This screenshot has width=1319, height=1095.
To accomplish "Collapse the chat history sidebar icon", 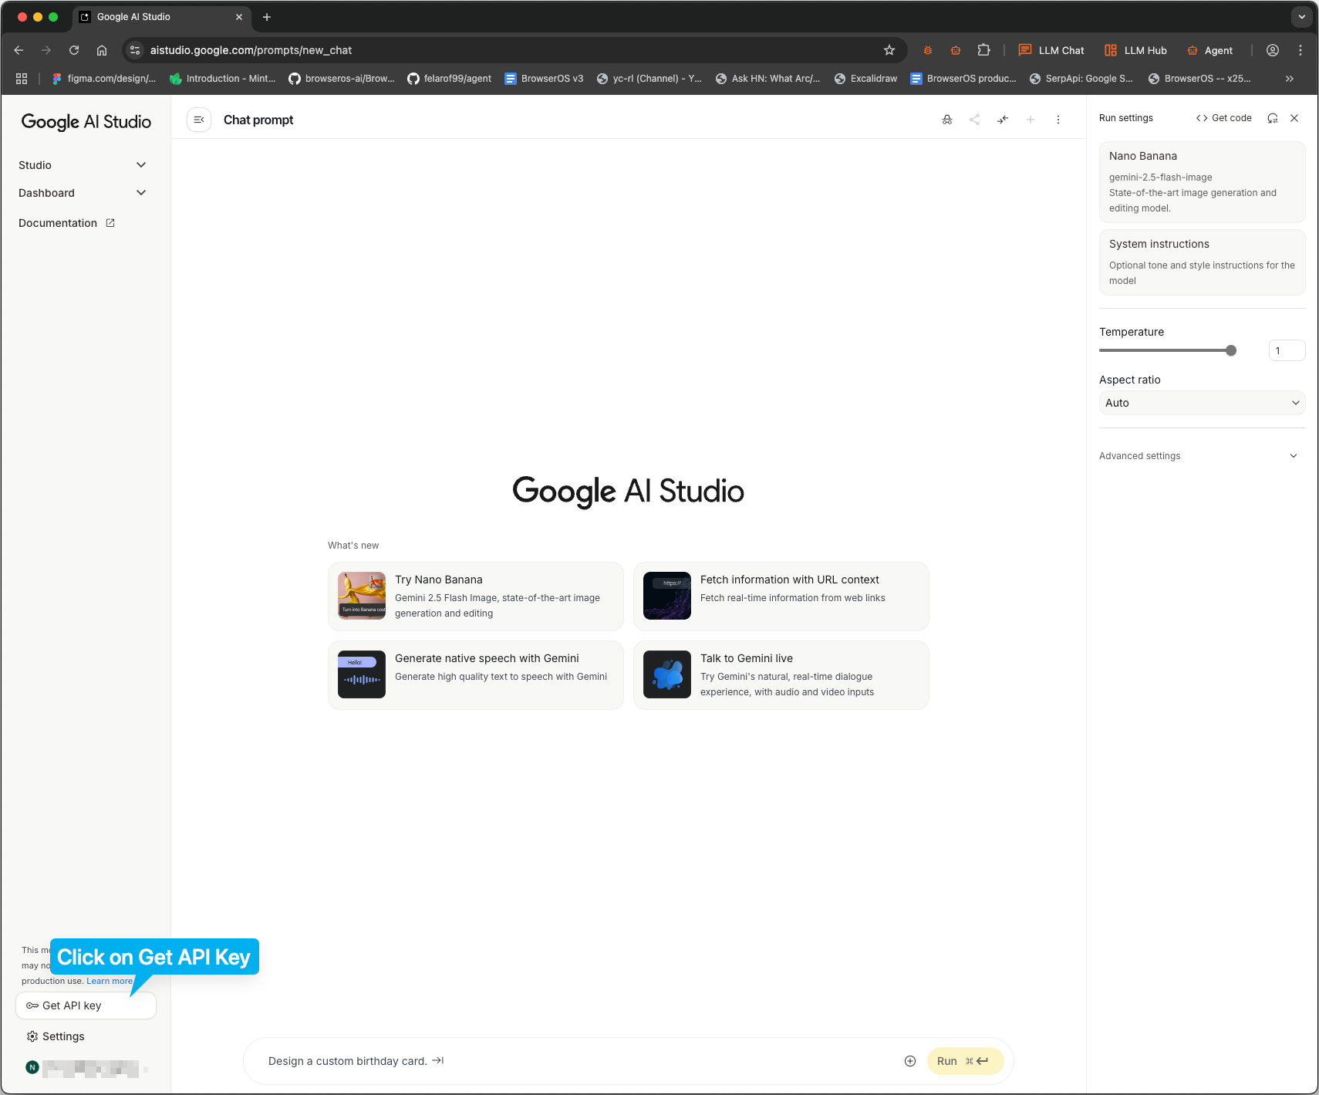I will pyautogui.click(x=199, y=120).
